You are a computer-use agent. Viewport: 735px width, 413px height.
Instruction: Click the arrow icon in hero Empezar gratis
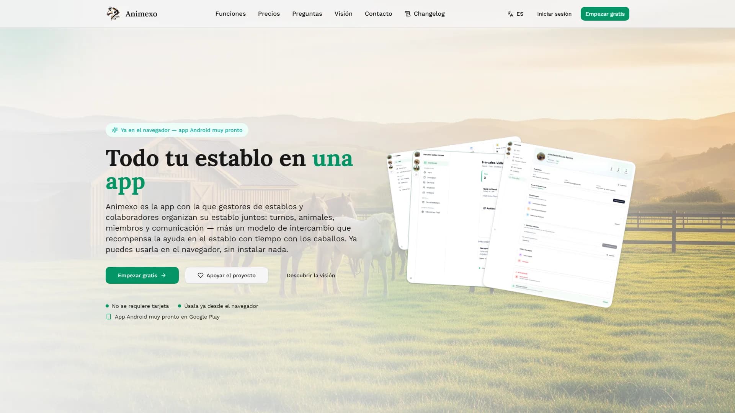tap(163, 275)
